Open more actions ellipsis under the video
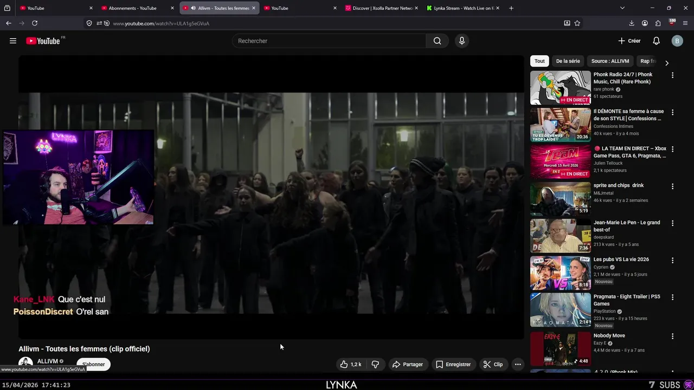 (x=518, y=365)
